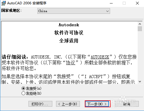The image size is (144, 111).
Task: Click the 软件许可协议 heading
Action: point(69,33)
